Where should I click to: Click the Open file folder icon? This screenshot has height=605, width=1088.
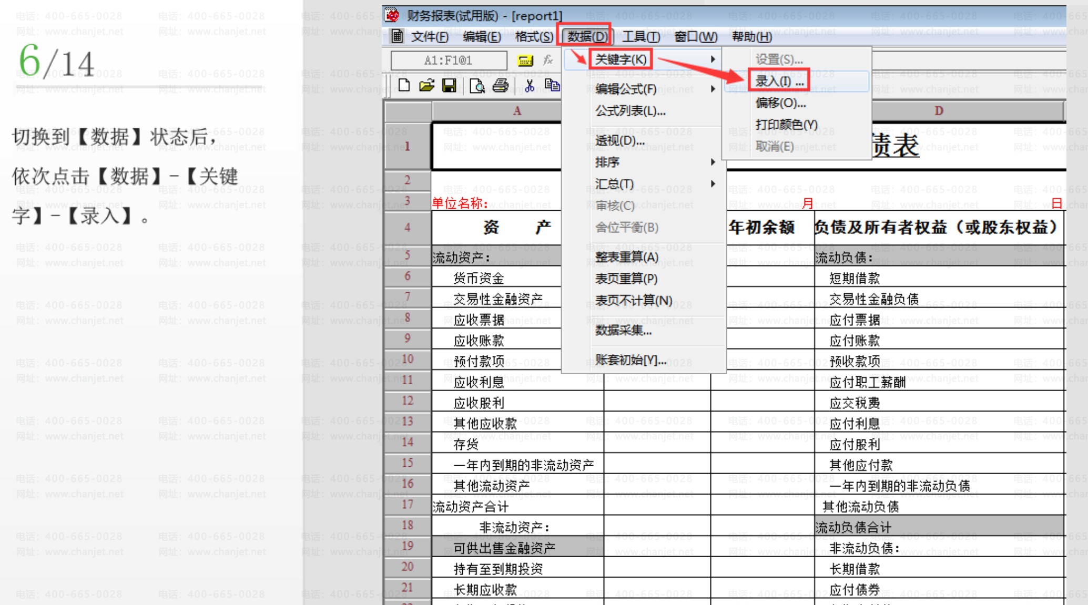point(426,86)
